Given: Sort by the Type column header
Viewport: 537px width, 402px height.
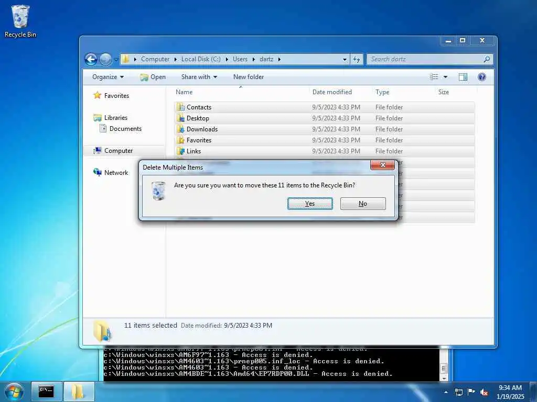Looking at the screenshot, I should tap(382, 92).
